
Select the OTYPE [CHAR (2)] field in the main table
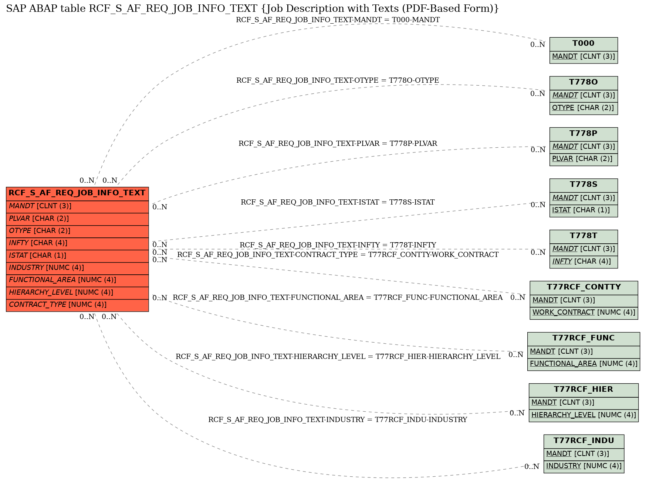click(77, 231)
